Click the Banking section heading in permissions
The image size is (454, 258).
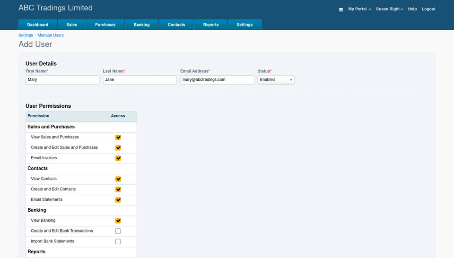37,210
